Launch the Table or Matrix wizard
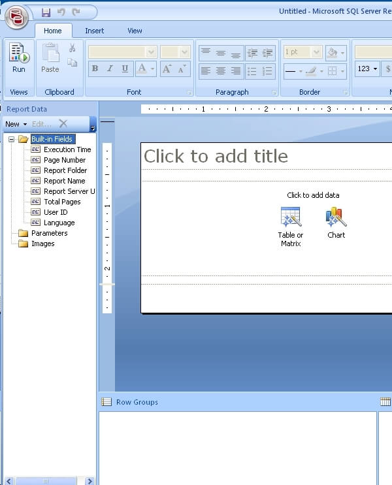392x485 pixels. point(291,227)
